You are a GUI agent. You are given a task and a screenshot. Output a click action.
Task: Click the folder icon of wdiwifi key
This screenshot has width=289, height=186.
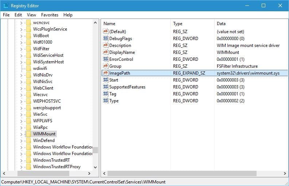point(28,68)
